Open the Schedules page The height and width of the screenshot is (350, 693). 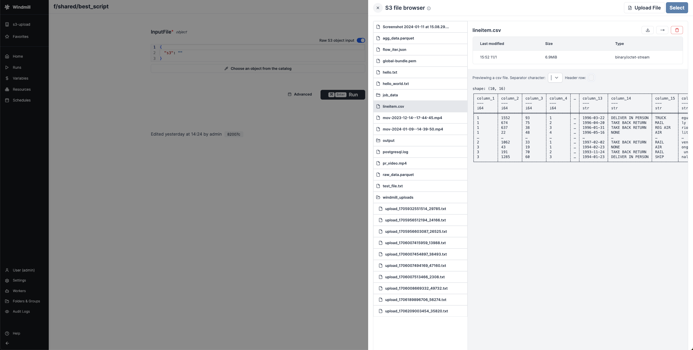[24, 100]
